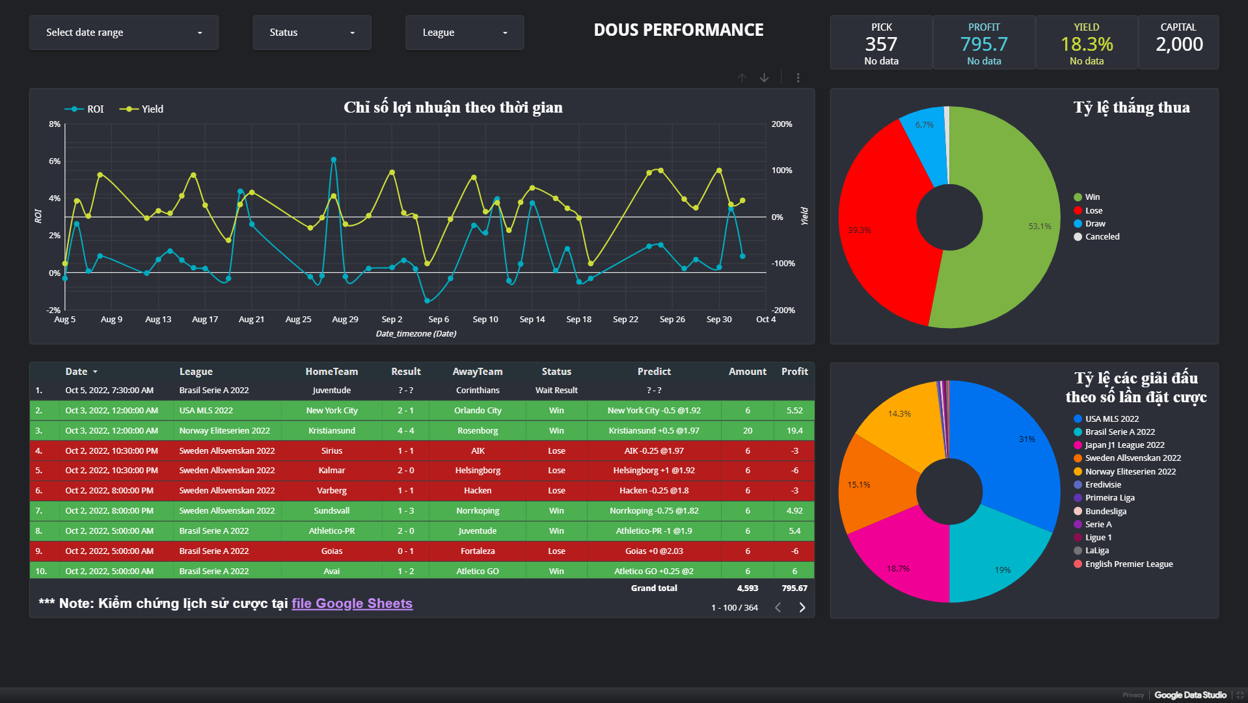Expand the Status filter dropdown
This screenshot has height=703, width=1248.
coord(312,33)
